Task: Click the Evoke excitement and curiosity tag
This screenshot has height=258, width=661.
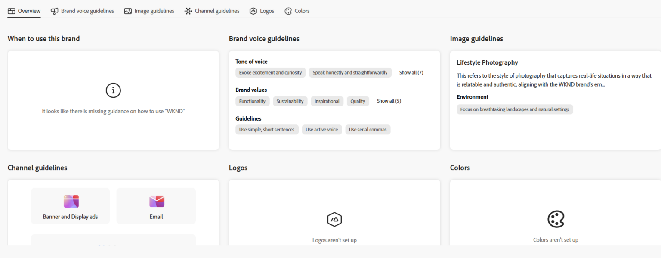Action: coord(270,72)
